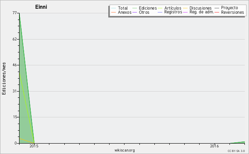The height and width of the screenshot is (154, 249).
Task: Click the y-axis label 'Ediciones/mes'
Action: tap(4, 79)
